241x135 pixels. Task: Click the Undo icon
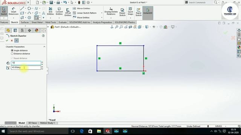click(65, 3)
